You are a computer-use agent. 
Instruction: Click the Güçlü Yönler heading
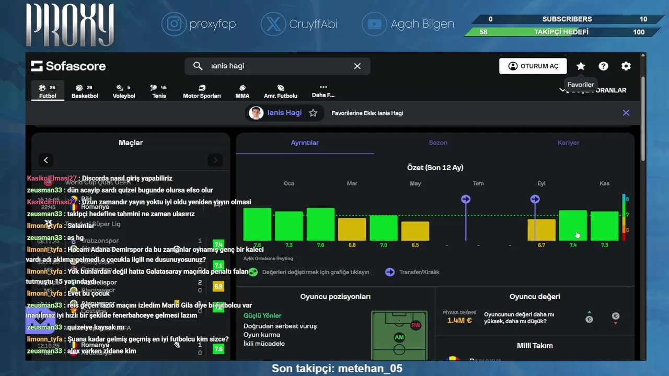click(x=262, y=315)
